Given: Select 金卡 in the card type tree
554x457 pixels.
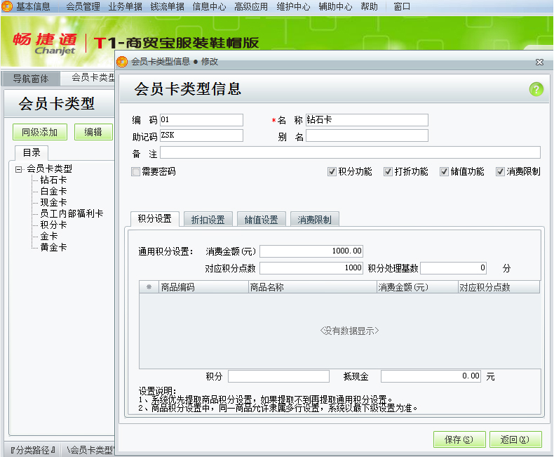Looking at the screenshot, I should (x=49, y=237).
